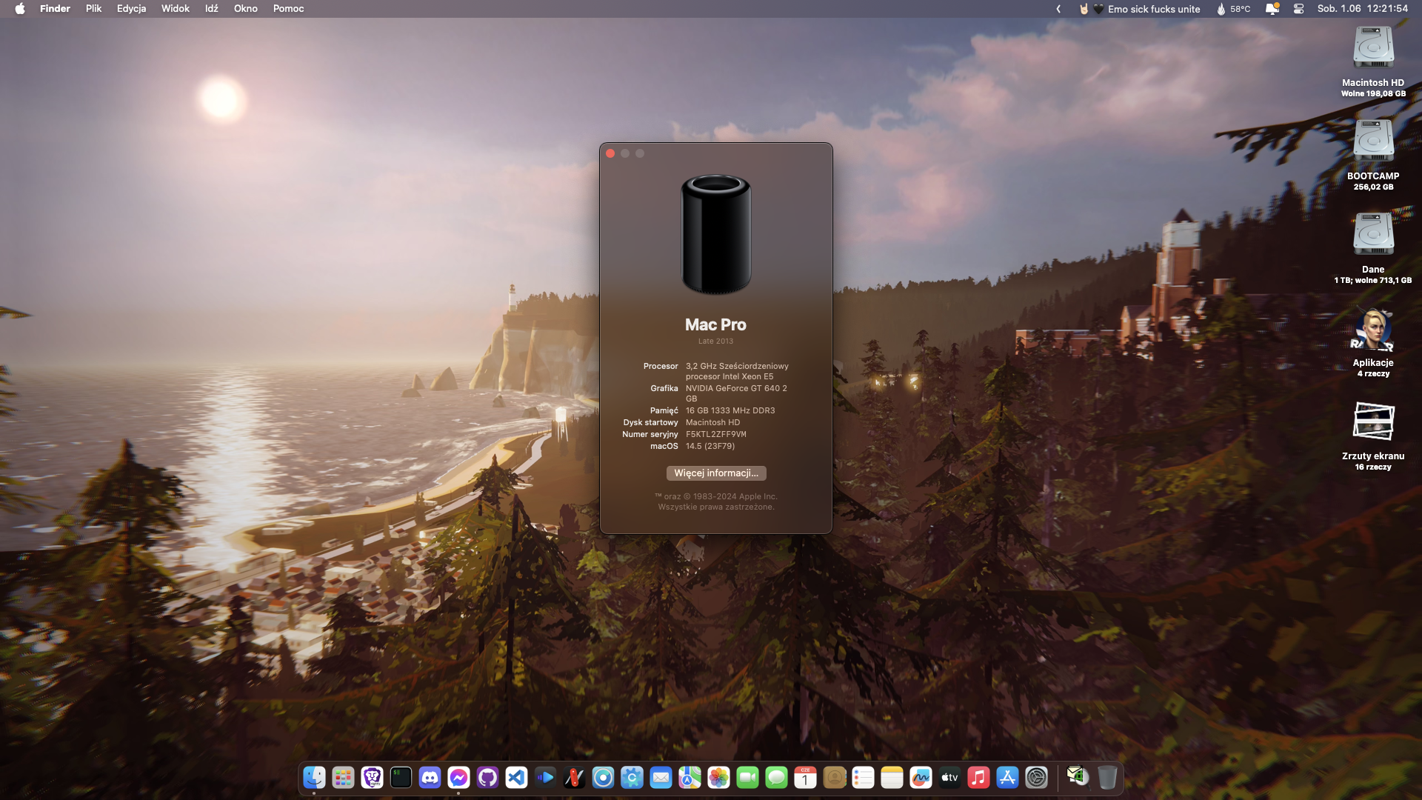Open the Widok menu
1422x800 pixels.
click(x=175, y=9)
